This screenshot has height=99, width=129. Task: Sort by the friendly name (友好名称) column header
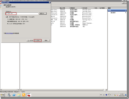88,8
